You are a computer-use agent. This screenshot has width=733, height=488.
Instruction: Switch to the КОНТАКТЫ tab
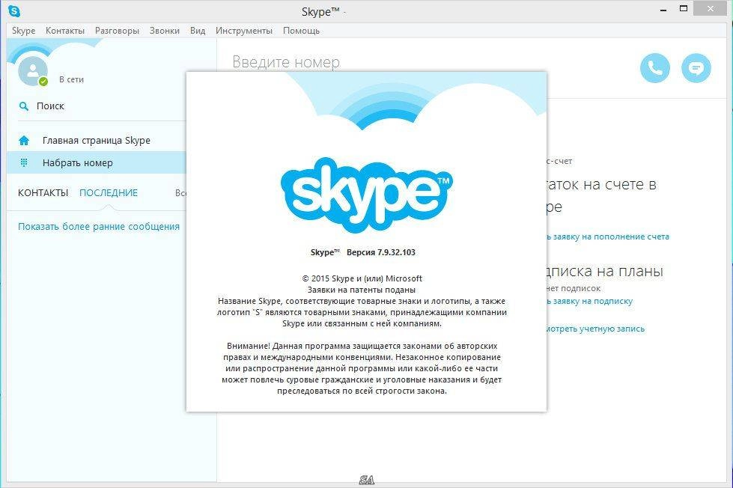point(43,192)
